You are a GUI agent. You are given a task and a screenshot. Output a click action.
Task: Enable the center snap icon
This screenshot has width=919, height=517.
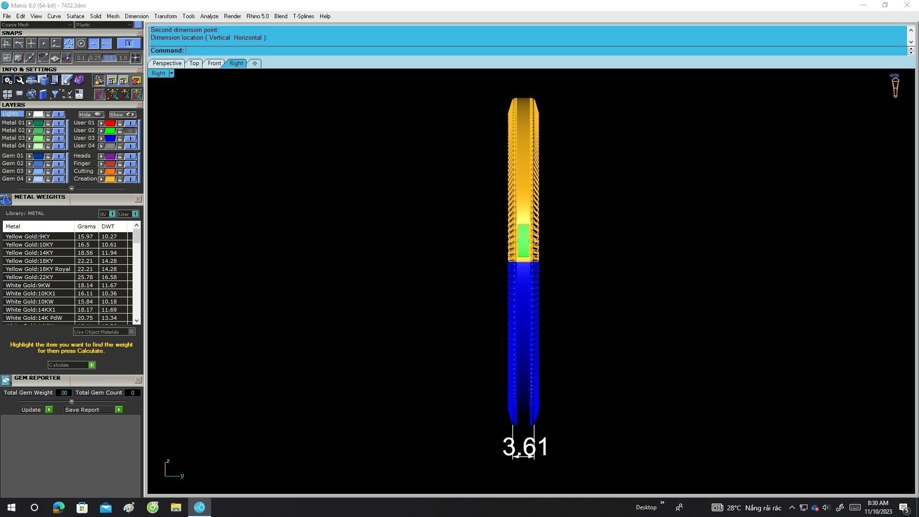coord(81,44)
